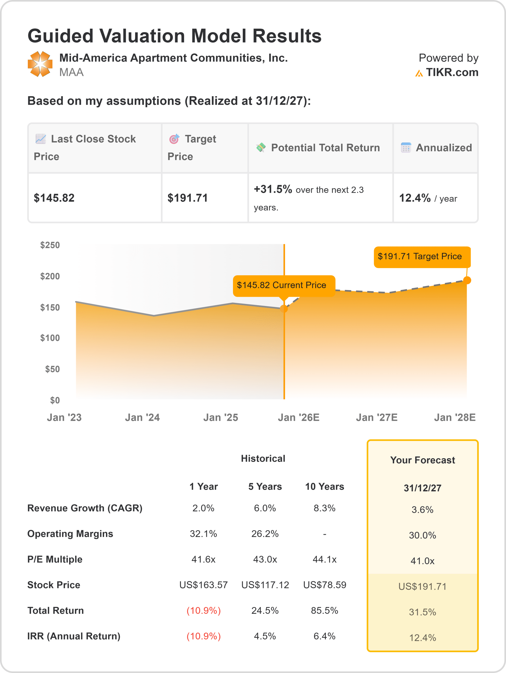Click the chart icon beside Last Close Stock

(x=41, y=139)
